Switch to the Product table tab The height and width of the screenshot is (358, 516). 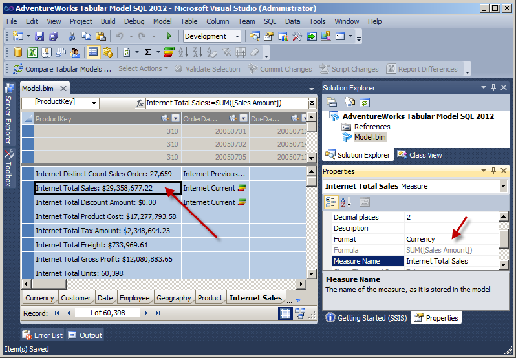click(210, 298)
